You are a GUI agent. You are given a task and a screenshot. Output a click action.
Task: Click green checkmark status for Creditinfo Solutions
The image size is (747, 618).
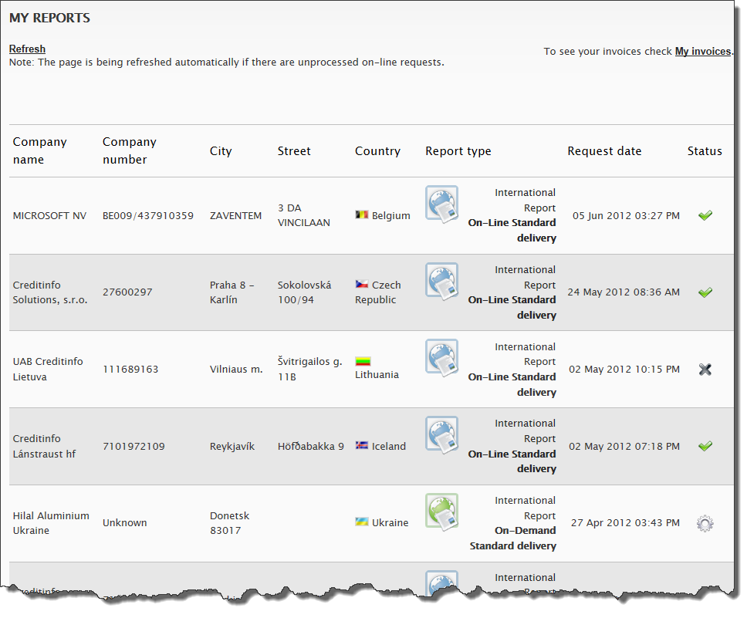click(x=705, y=292)
